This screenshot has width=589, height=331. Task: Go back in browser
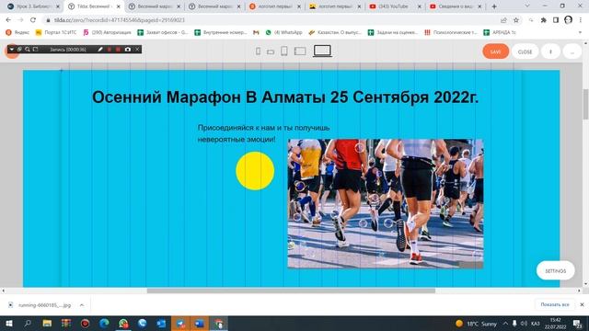click(x=8, y=20)
